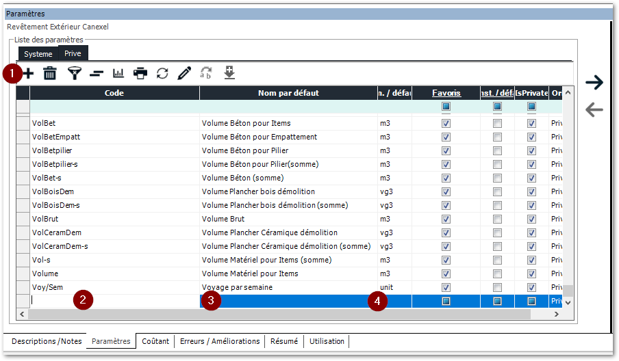Open the Descriptions / Notes tab
The width and height of the screenshot is (619, 361).
tap(47, 341)
